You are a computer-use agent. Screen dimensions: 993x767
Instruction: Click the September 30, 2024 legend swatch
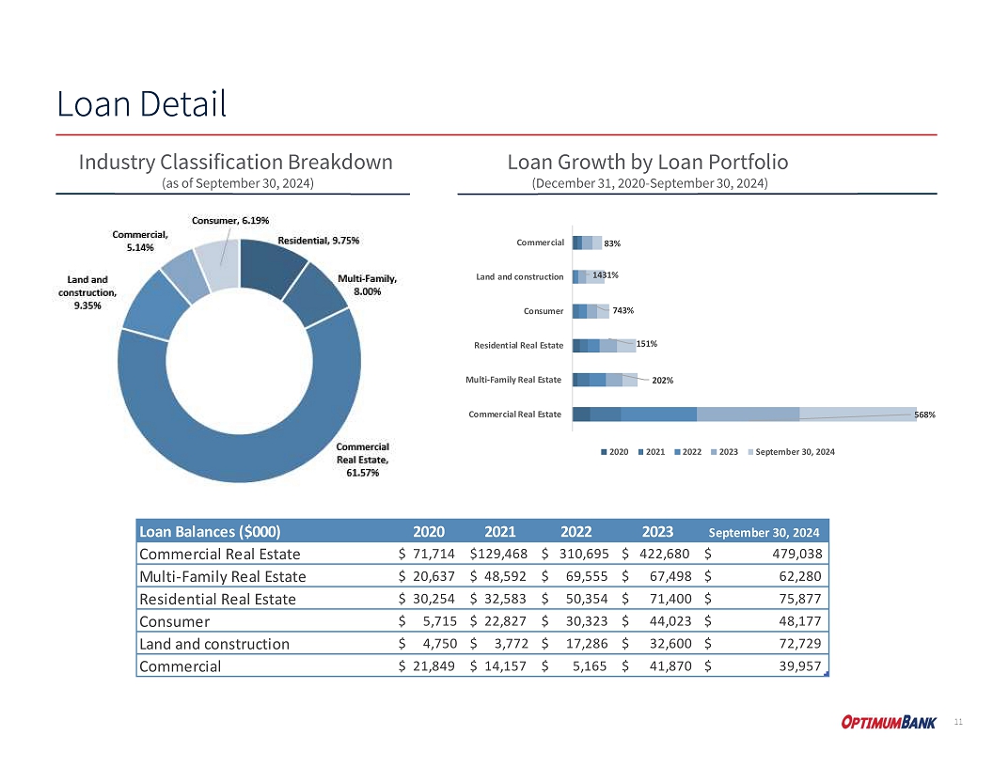click(750, 452)
